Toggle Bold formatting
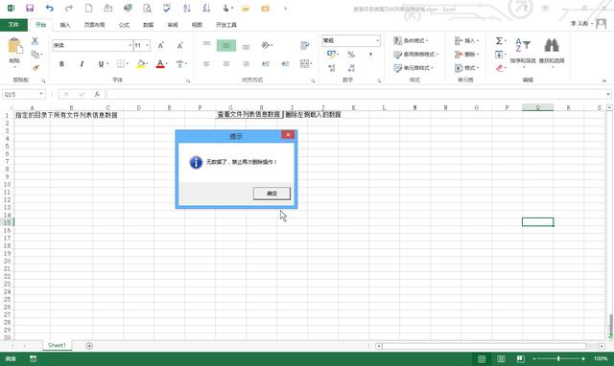The image size is (614, 366). [x=61, y=64]
